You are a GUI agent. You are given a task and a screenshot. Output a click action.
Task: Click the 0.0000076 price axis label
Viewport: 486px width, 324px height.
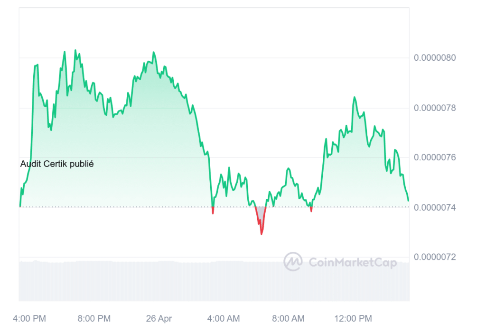click(x=435, y=157)
